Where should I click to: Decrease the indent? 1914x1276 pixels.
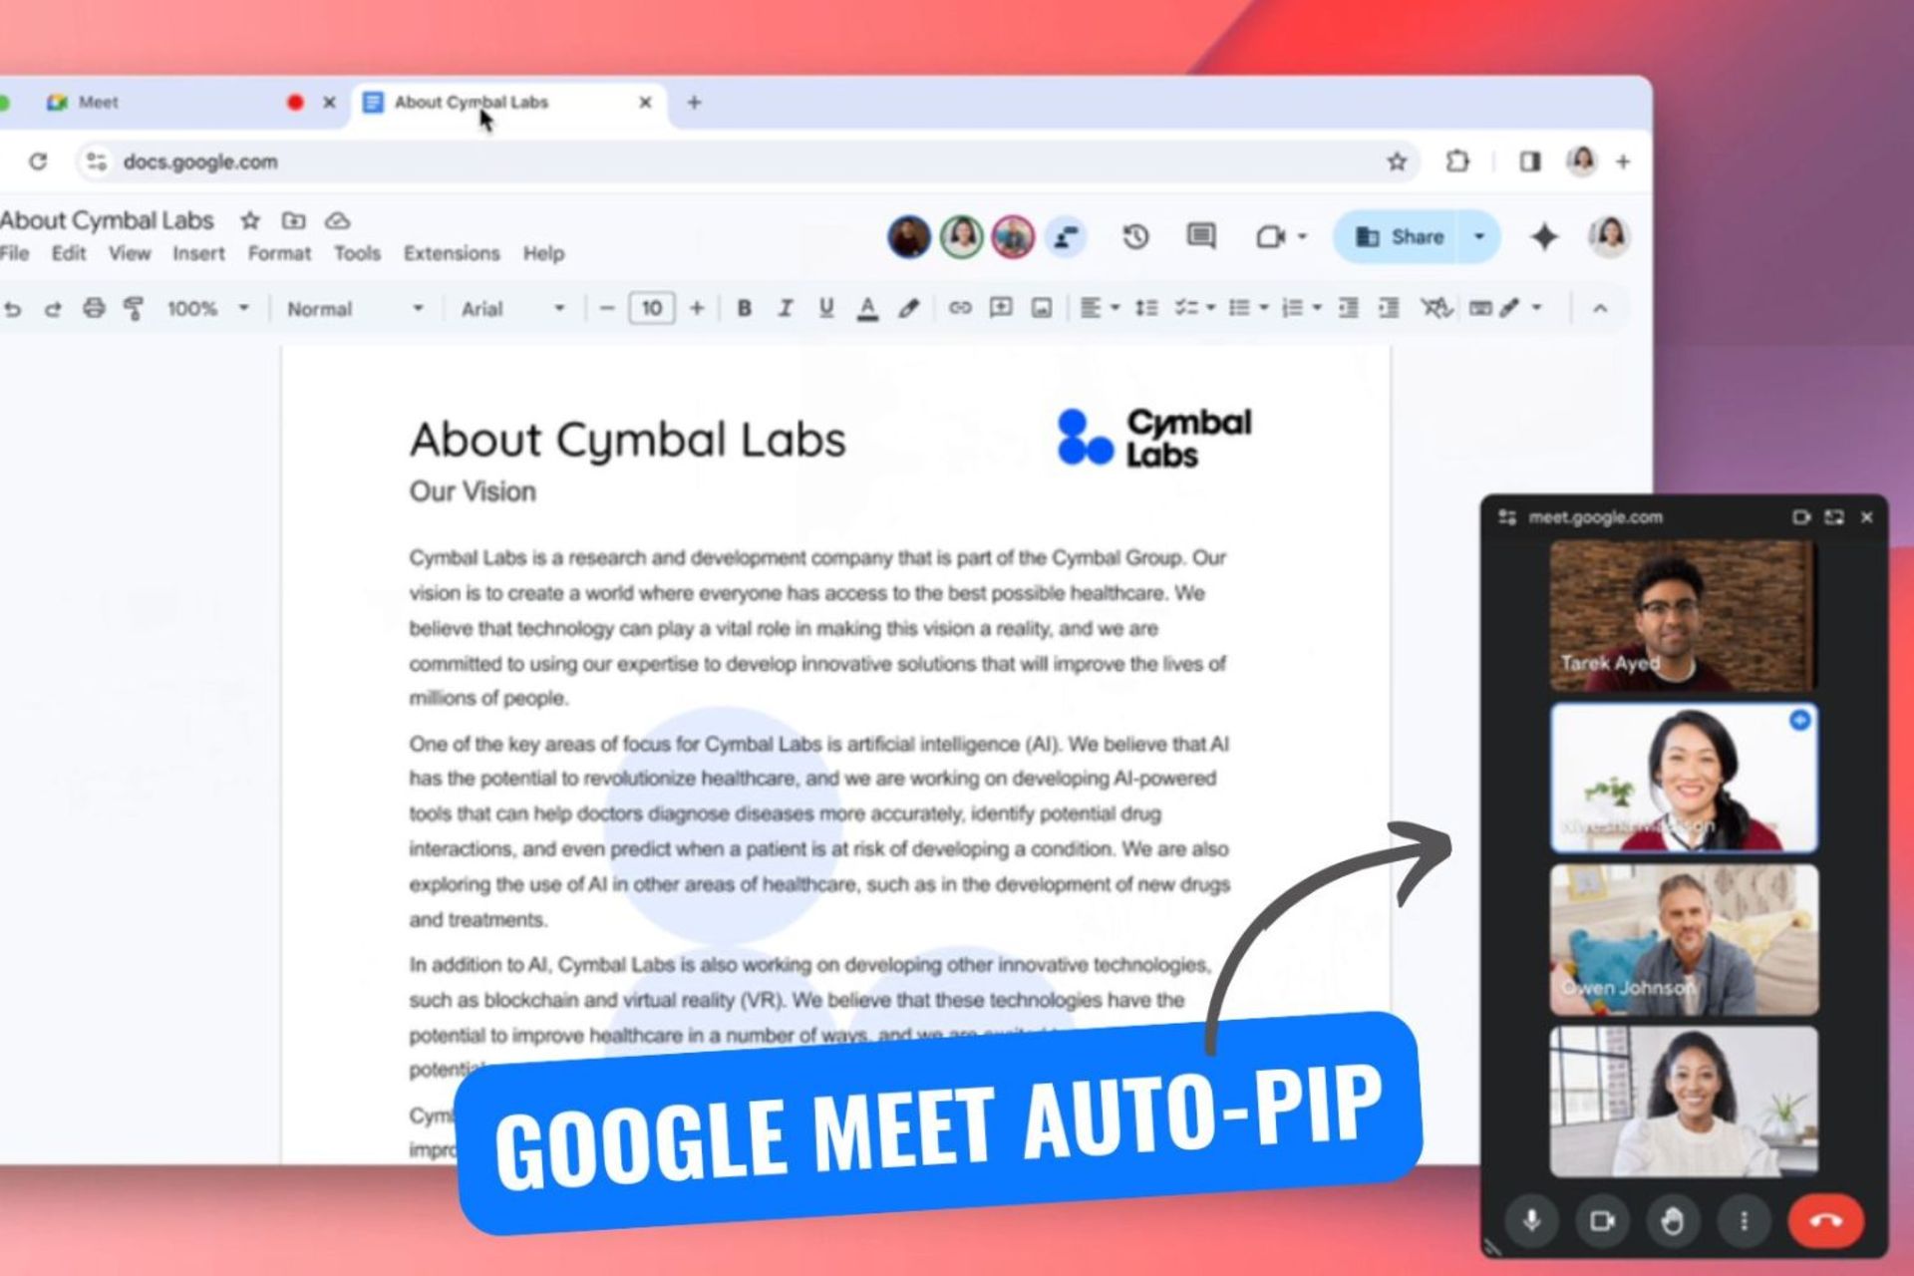pos(1348,308)
